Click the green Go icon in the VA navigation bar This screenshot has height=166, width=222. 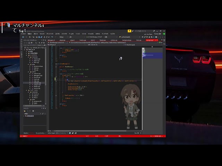point(160,43)
